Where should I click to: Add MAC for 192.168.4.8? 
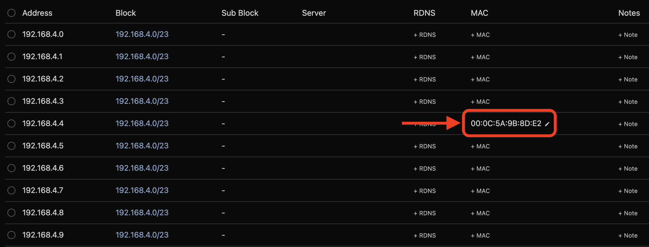click(480, 213)
